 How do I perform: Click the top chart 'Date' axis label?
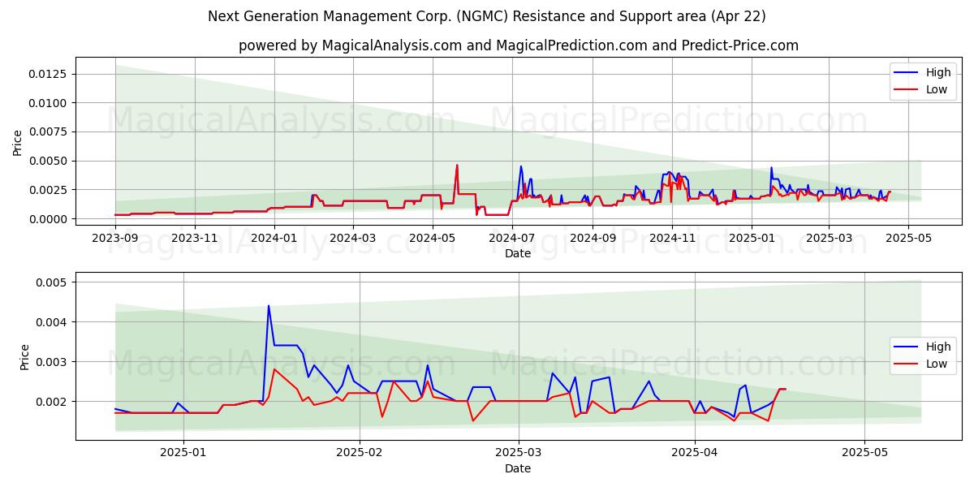click(518, 253)
